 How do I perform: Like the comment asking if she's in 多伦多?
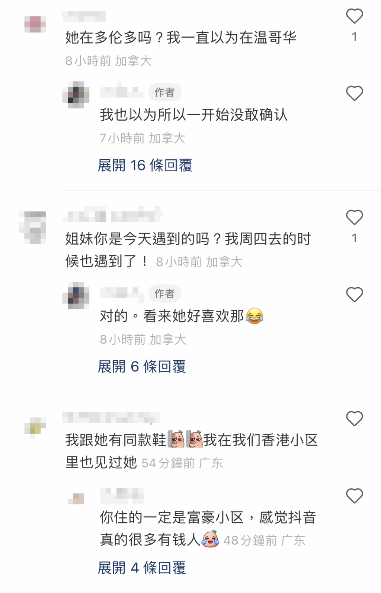click(354, 16)
